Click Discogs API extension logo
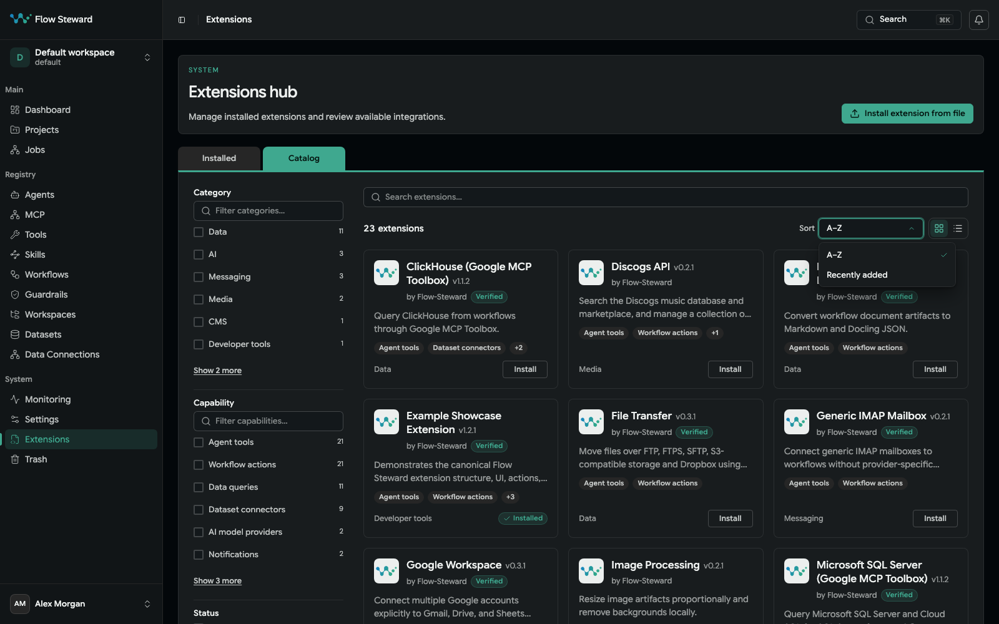 [x=591, y=273]
